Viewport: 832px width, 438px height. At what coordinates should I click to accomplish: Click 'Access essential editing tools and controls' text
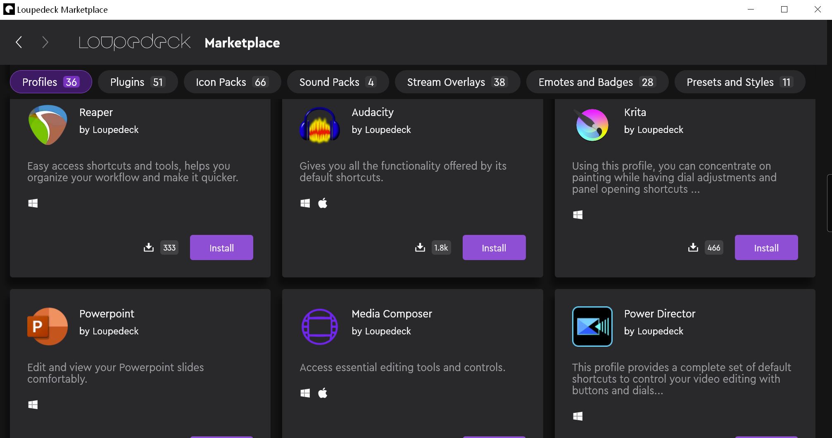402,367
